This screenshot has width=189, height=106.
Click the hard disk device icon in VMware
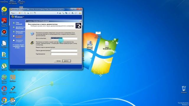coord(60,13)
